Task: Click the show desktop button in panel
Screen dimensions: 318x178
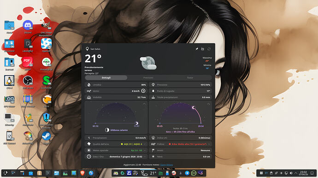Action: [312, 173]
